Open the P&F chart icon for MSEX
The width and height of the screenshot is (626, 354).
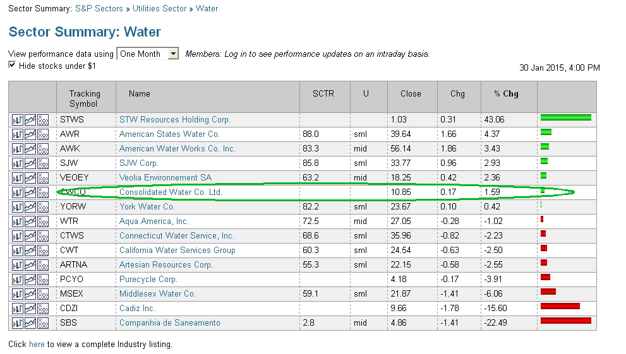(x=43, y=294)
